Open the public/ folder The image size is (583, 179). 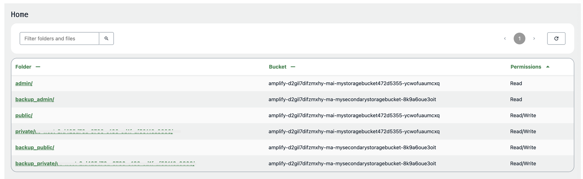(x=24, y=115)
